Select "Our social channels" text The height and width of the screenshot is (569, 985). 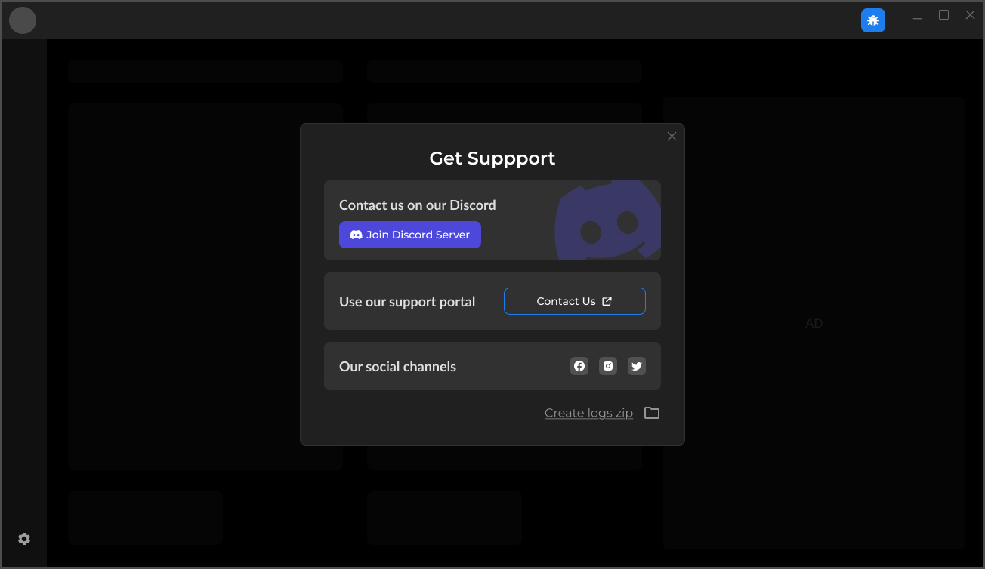click(397, 367)
